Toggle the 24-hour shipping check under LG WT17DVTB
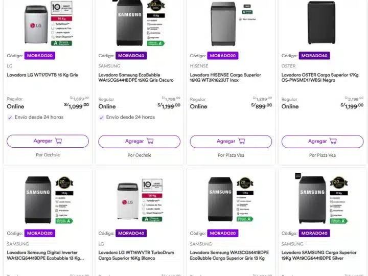 point(10,117)
